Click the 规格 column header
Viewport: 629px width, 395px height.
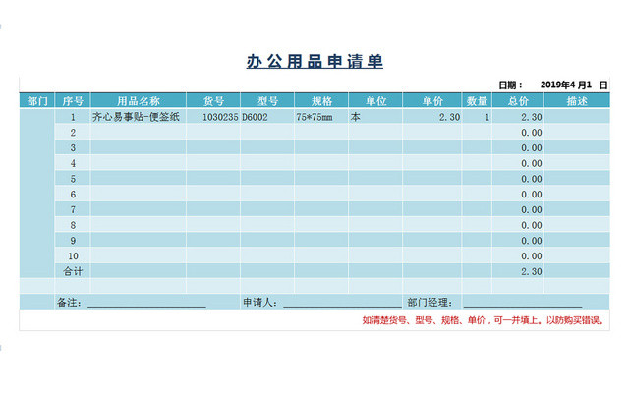pos(321,100)
